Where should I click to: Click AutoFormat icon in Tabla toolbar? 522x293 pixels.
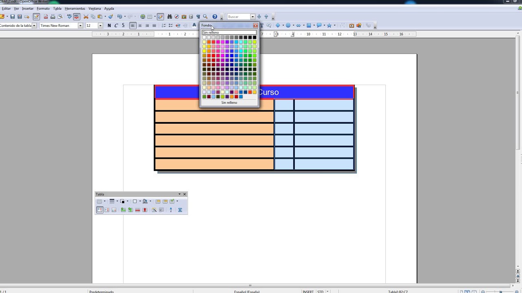pos(154,210)
